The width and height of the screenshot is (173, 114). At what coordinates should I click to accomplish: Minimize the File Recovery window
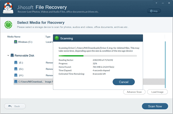click(163, 3)
